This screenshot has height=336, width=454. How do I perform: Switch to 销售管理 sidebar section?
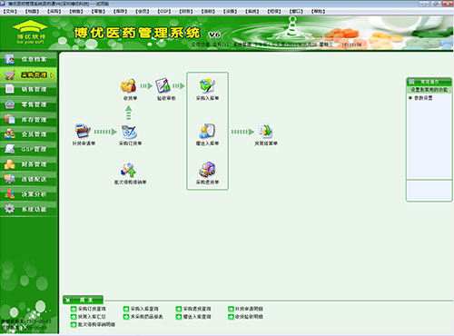point(28,89)
